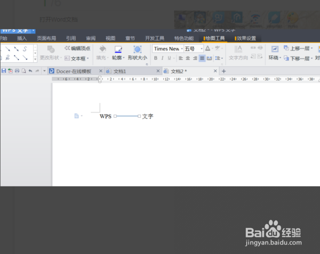
Task: Switch to the 绘图工具 ribbon tab
Action: [214, 38]
